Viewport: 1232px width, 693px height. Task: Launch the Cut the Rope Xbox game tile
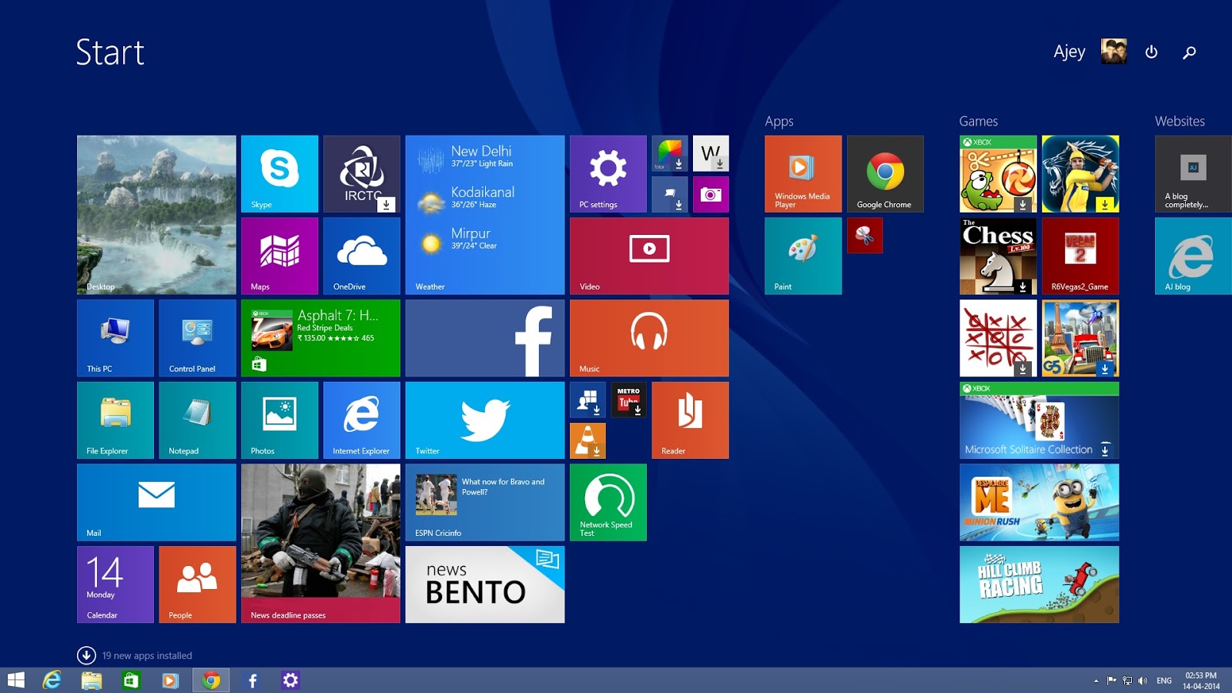click(998, 174)
